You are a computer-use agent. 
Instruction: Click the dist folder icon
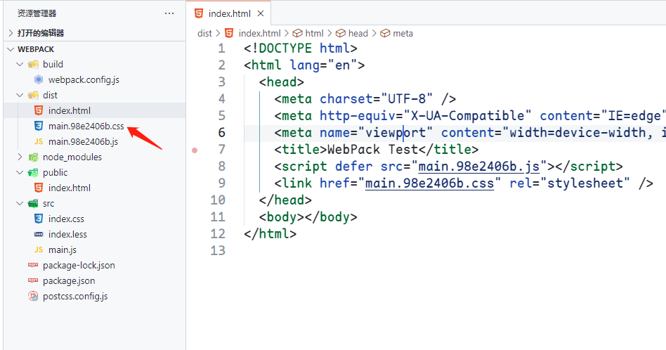pyautogui.click(x=33, y=95)
